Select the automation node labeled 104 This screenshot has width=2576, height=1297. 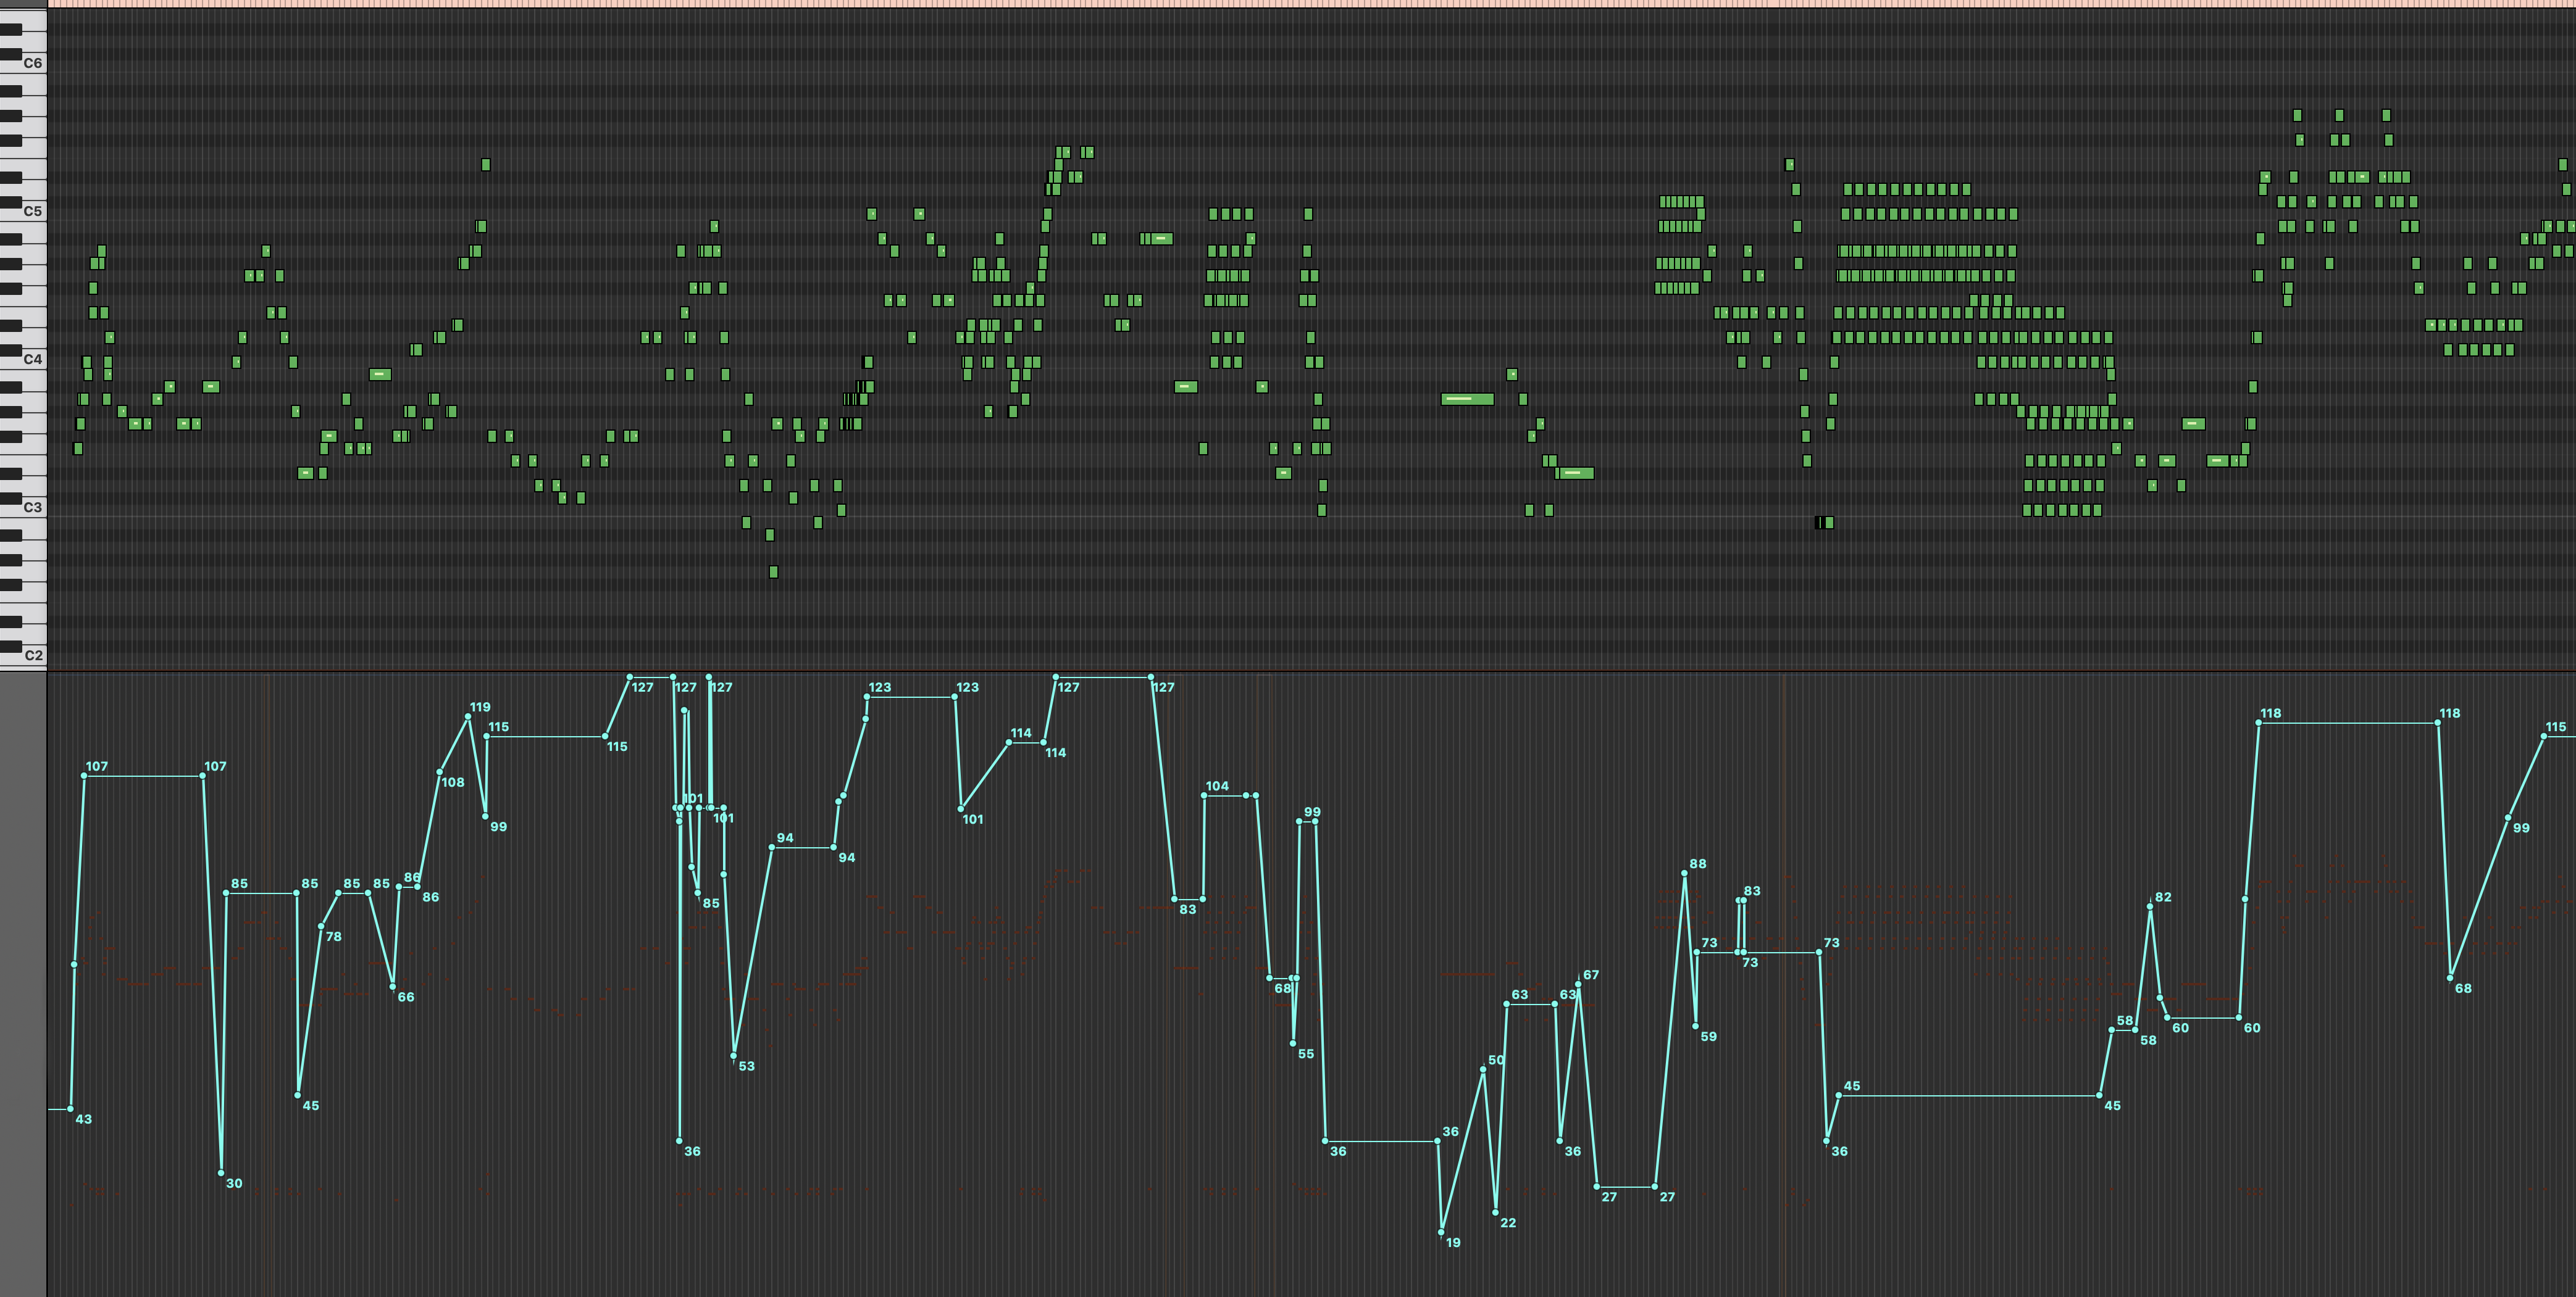pos(1204,795)
